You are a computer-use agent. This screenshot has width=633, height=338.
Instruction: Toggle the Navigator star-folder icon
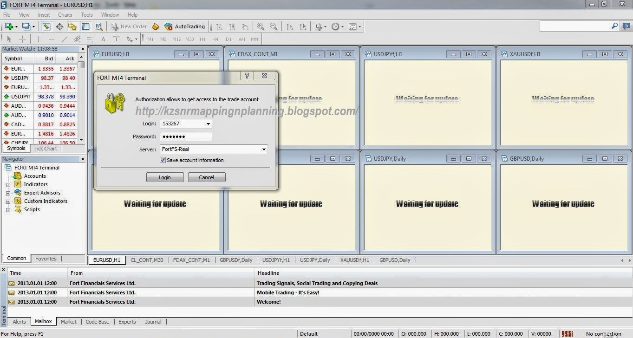pos(72,26)
